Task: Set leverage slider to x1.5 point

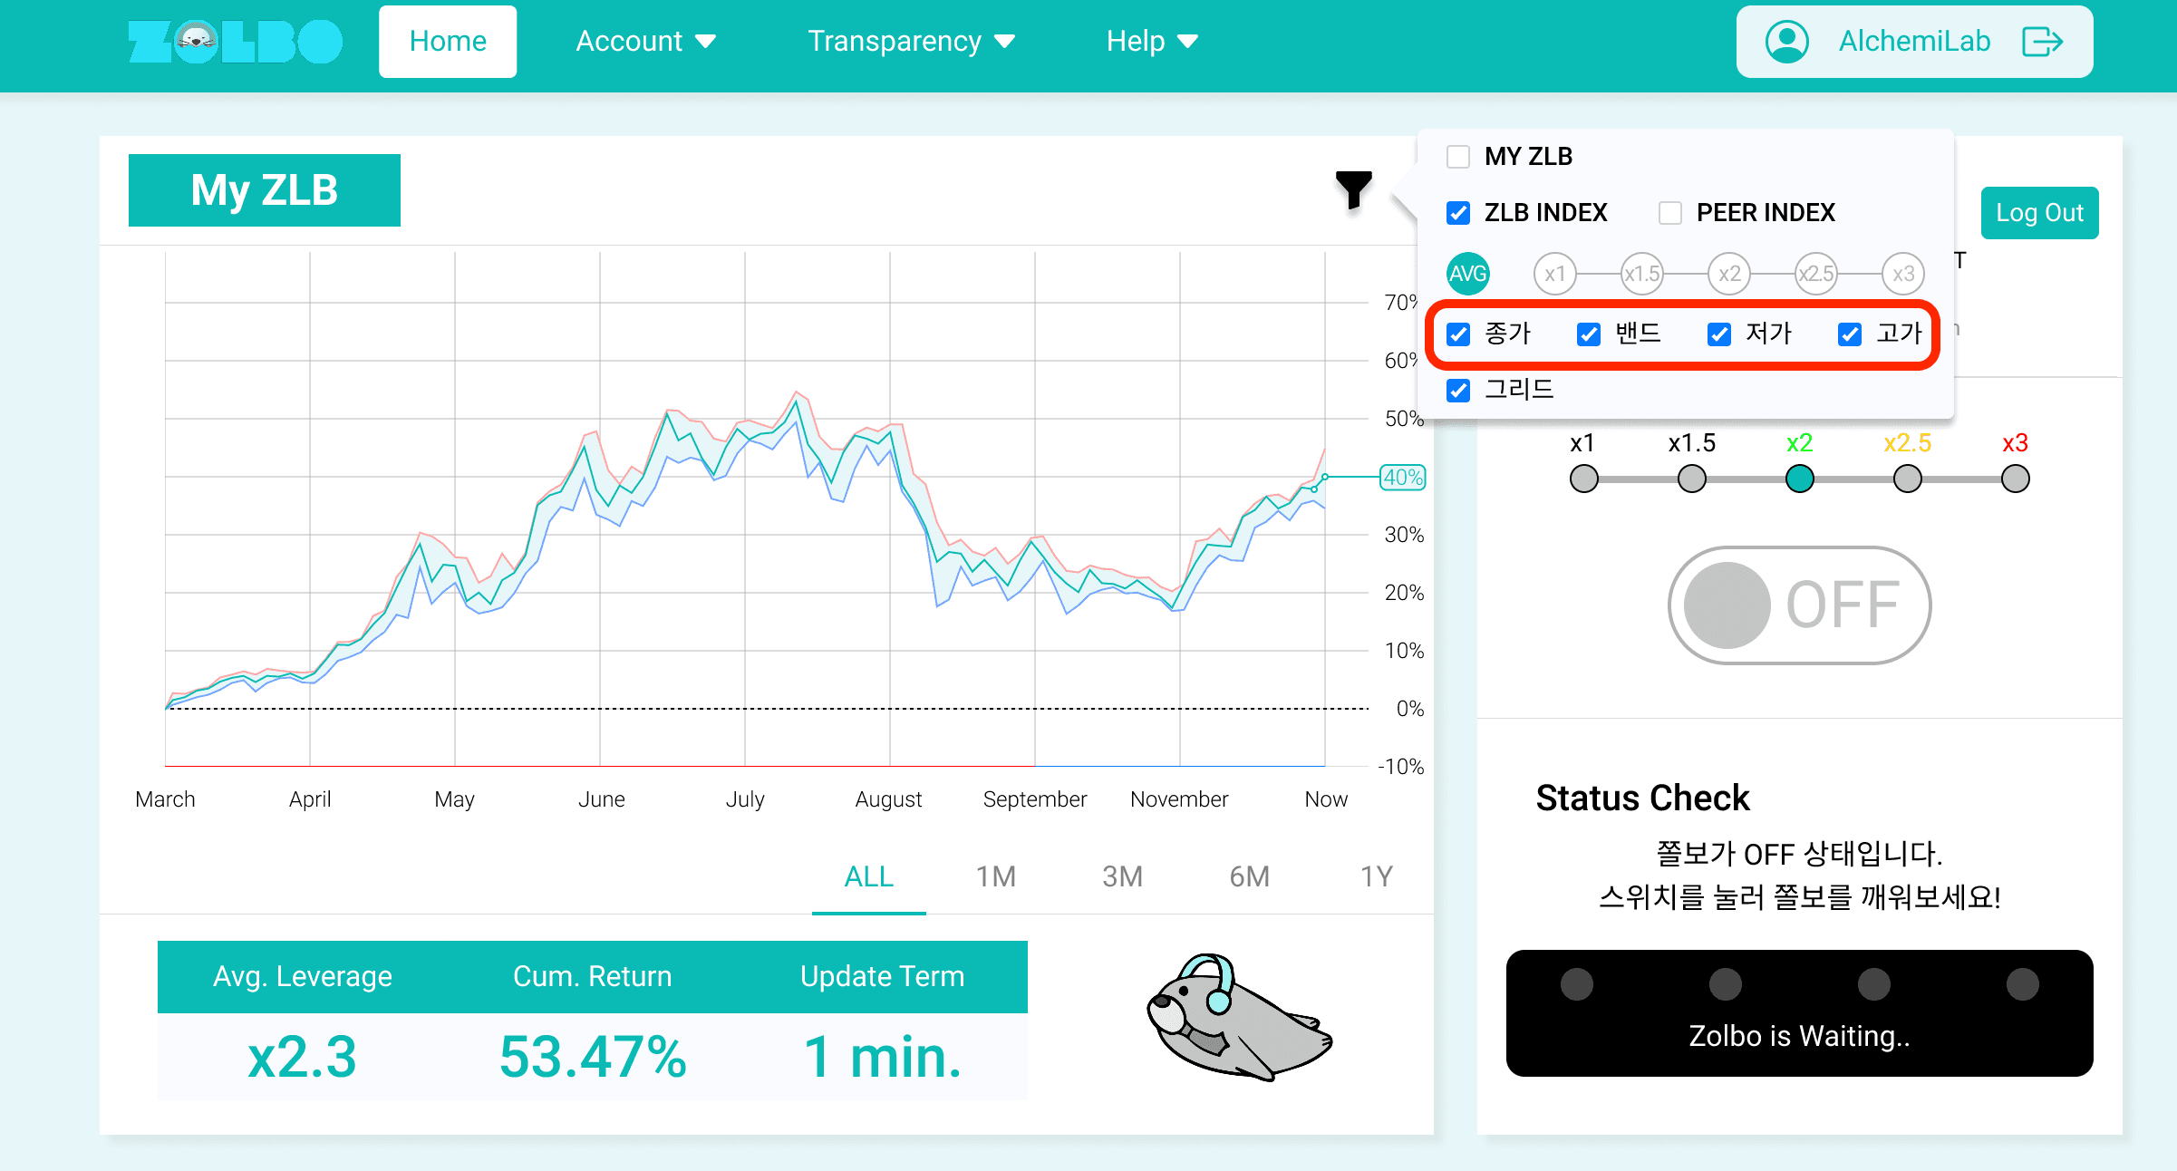Action: [1691, 479]
